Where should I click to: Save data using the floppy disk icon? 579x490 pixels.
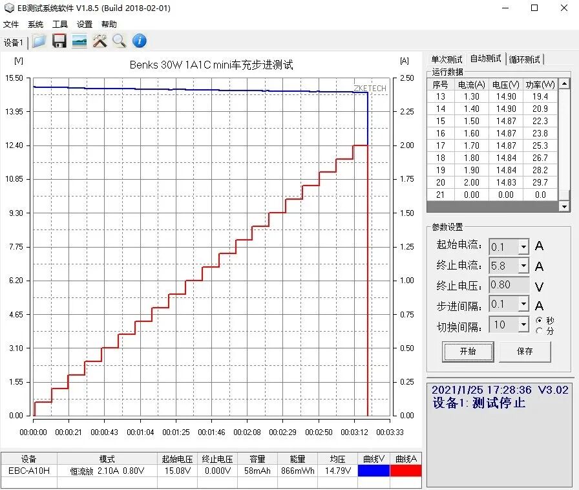(59, 41)
